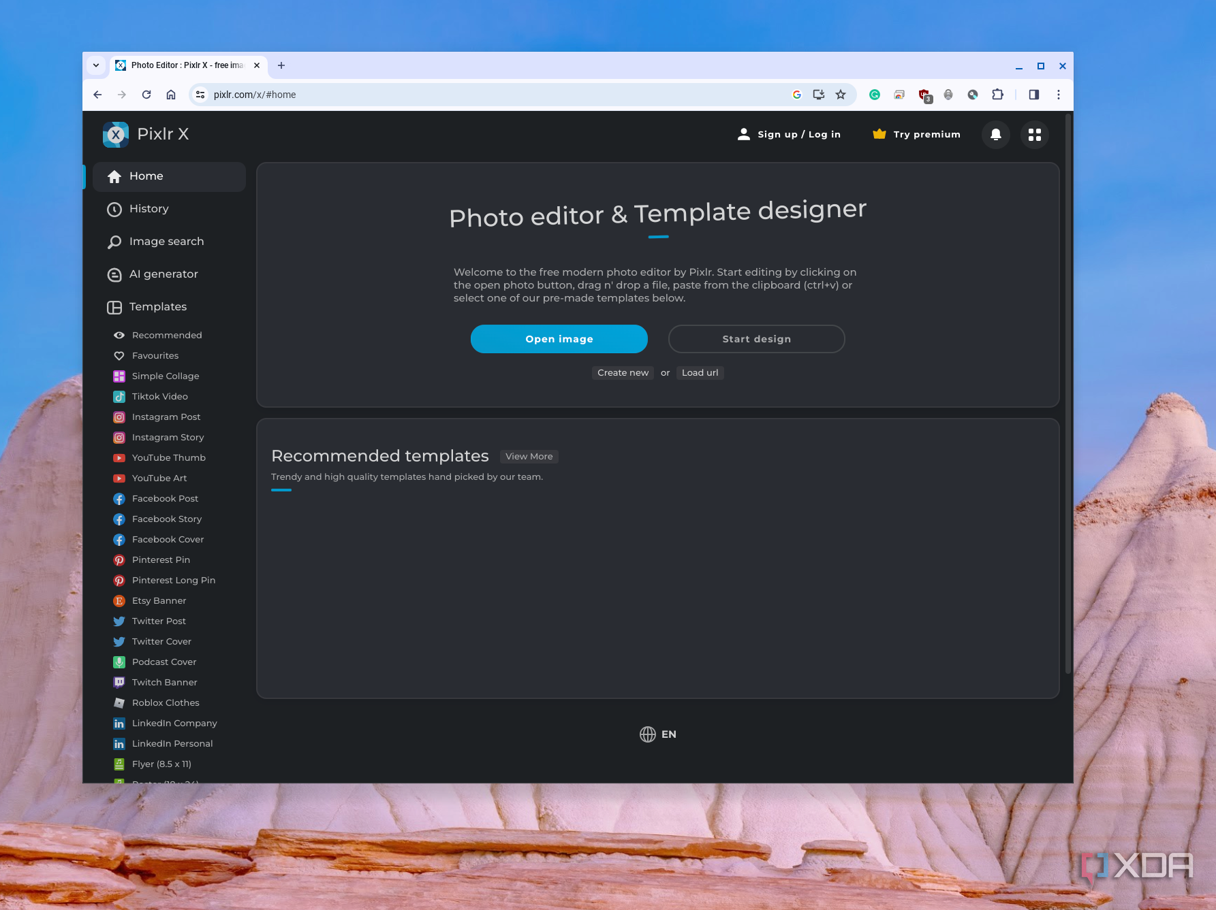Go to Home in sidebar
This screenshot has height=910, width=1216.
tap(169, 177)
